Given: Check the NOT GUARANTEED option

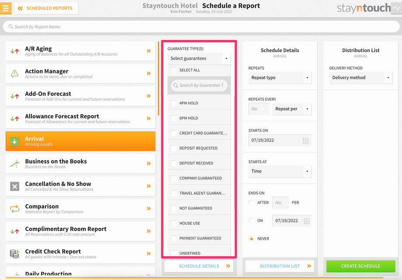Looking at the screenshot, I should (x=173, y=208).
